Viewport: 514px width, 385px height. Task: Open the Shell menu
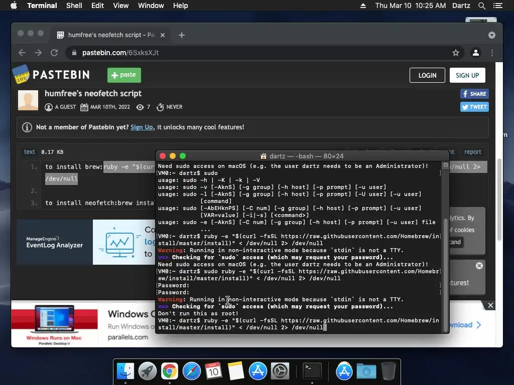point(74,6)
